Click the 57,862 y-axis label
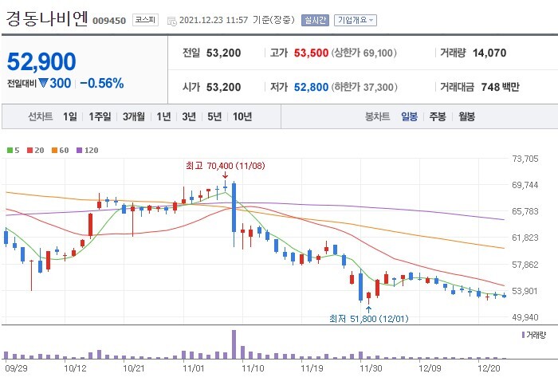 [525, 265]
